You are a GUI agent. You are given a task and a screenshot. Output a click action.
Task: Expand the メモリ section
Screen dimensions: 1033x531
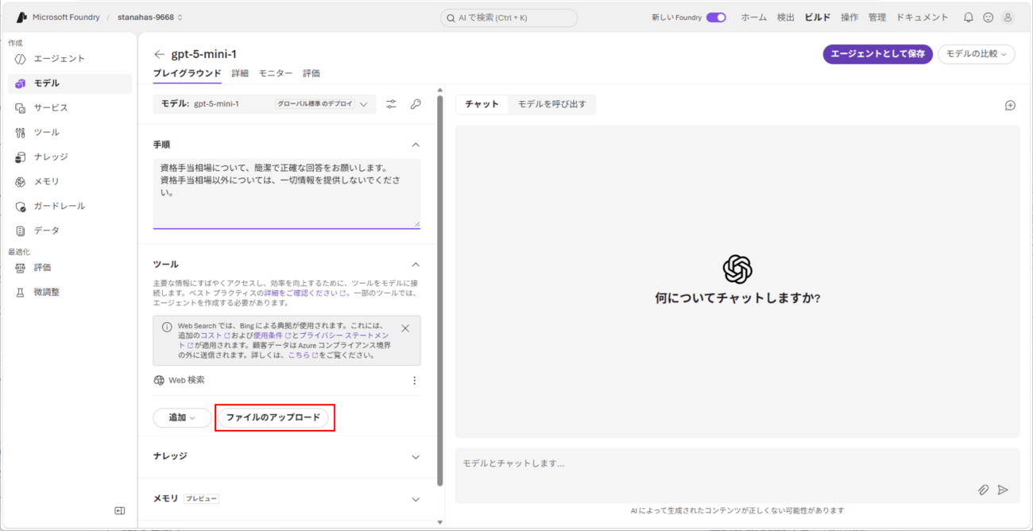pyautogui.click(x=415, y=499)
